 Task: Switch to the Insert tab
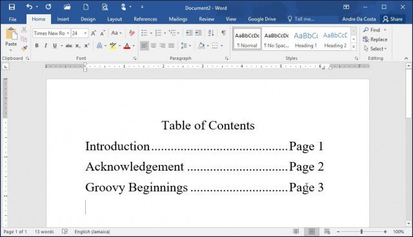[63, 19]
